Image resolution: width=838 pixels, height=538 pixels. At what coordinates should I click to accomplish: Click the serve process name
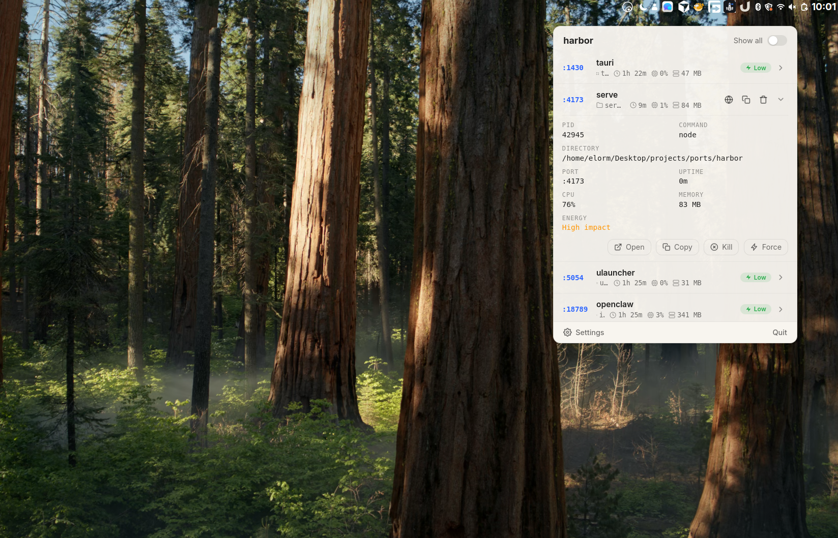pyautogui.click(x=607, y=95)
